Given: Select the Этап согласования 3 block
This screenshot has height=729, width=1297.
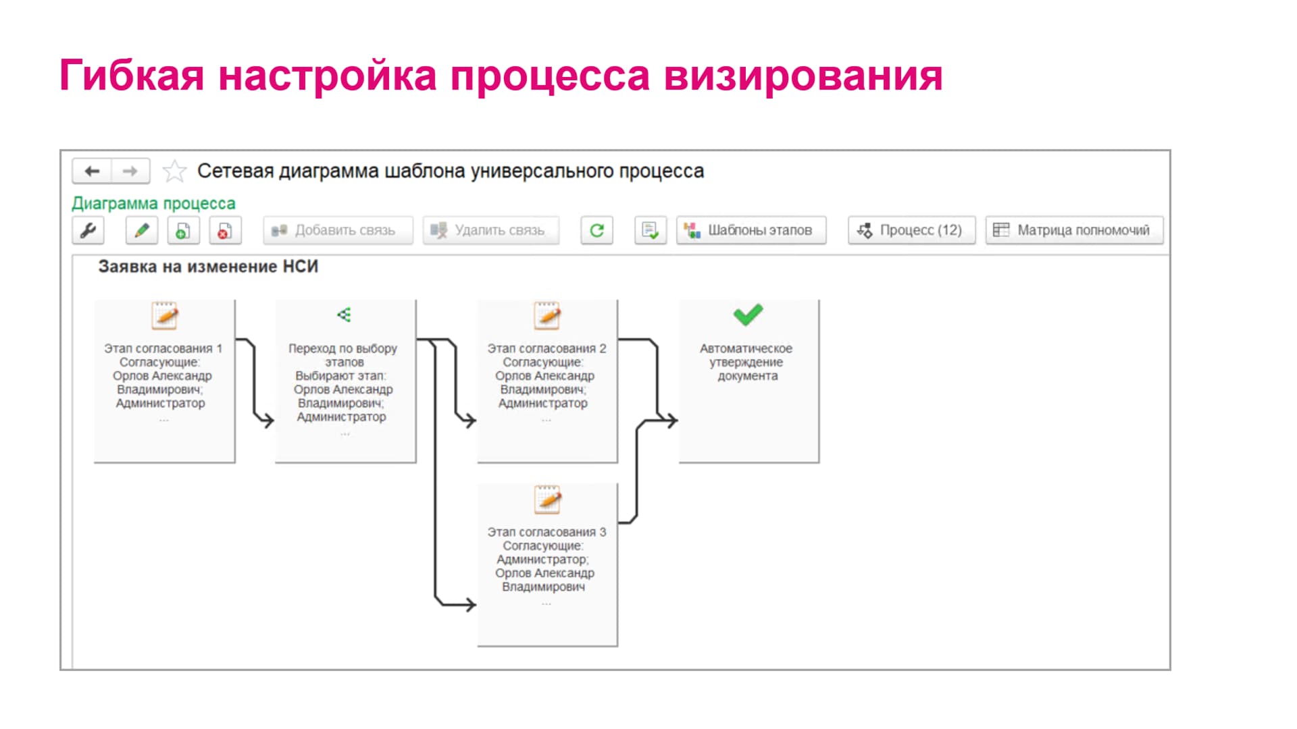Looking at the screenshot, I should point(547,565).
